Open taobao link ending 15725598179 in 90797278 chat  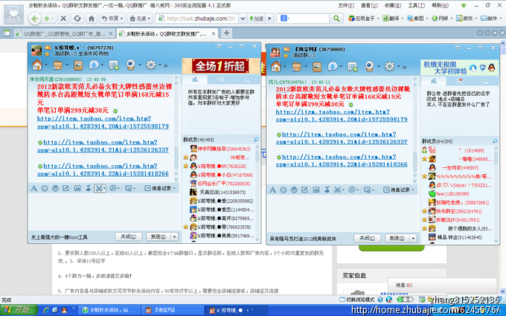click(x=103, y=123)
